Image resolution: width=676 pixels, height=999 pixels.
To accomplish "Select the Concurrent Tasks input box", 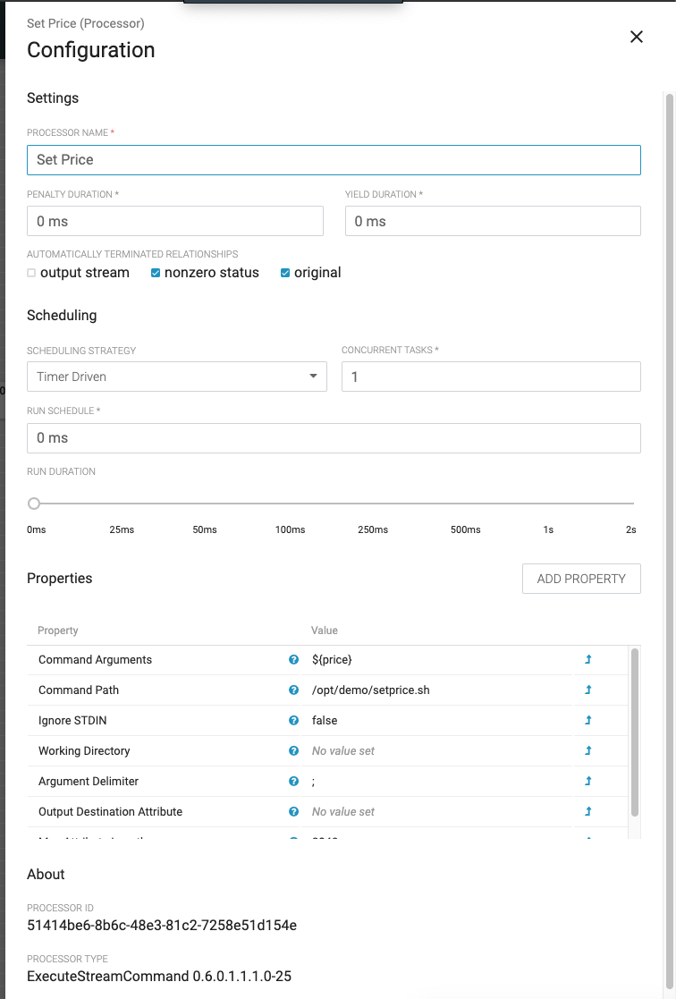I will (491, 377).
